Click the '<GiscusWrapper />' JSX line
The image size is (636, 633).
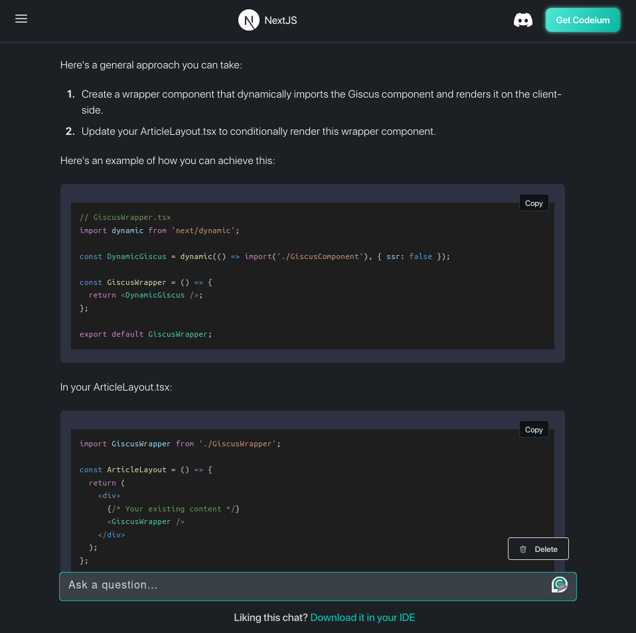(x=145, y=522)
